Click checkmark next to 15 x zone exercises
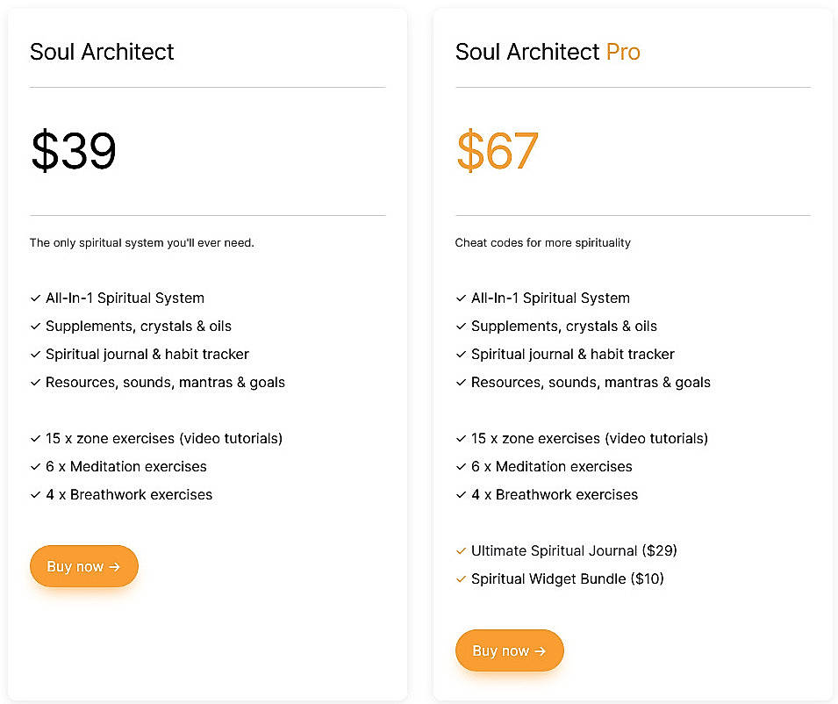 click(x=35, y=438)
